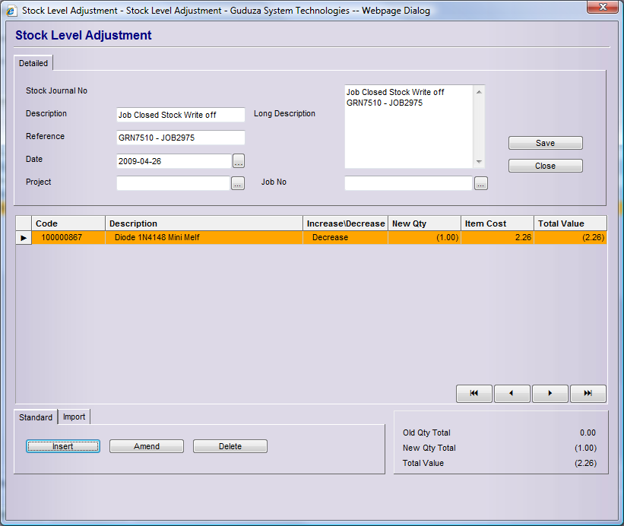The image size is (624, 526).
Task: Switch to the Import tab
Action: click(x=74, y=417)
